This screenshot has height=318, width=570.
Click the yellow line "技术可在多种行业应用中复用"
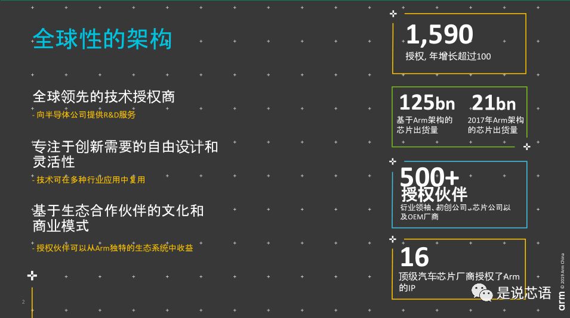[x=89, y=179]
